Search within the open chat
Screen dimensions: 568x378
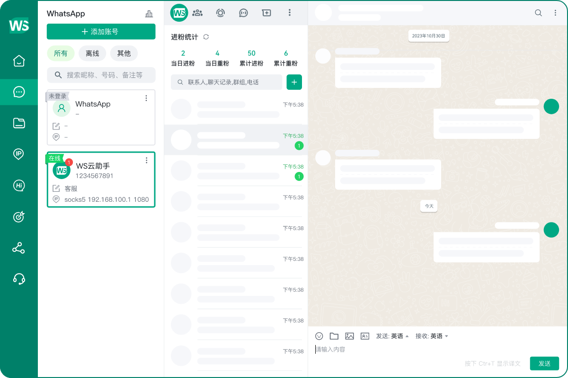[x=538, y=13]
